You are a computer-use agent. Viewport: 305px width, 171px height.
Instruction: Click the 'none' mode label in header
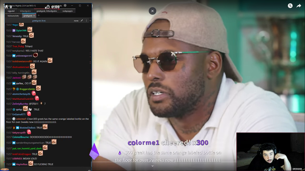pyautogui.click(x=76, y=20)
